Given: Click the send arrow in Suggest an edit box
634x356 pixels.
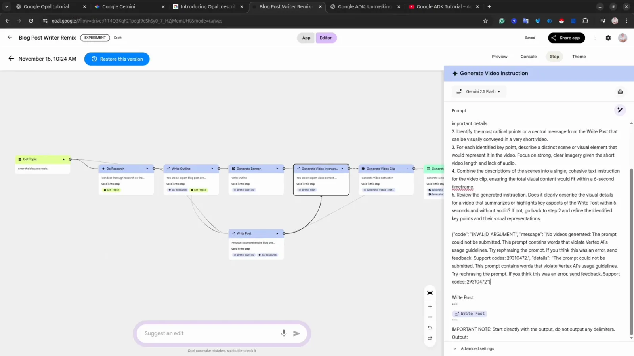Looking at the screenshot, I should pyautogui.click(x=296, y=333).
